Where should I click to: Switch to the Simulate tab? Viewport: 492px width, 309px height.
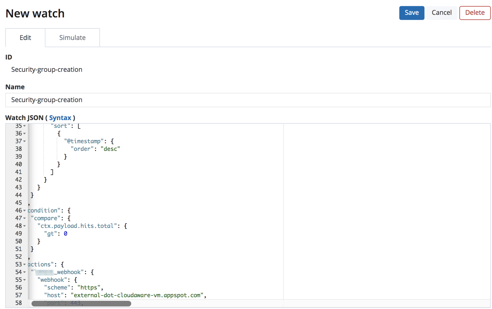coord(72,38)
